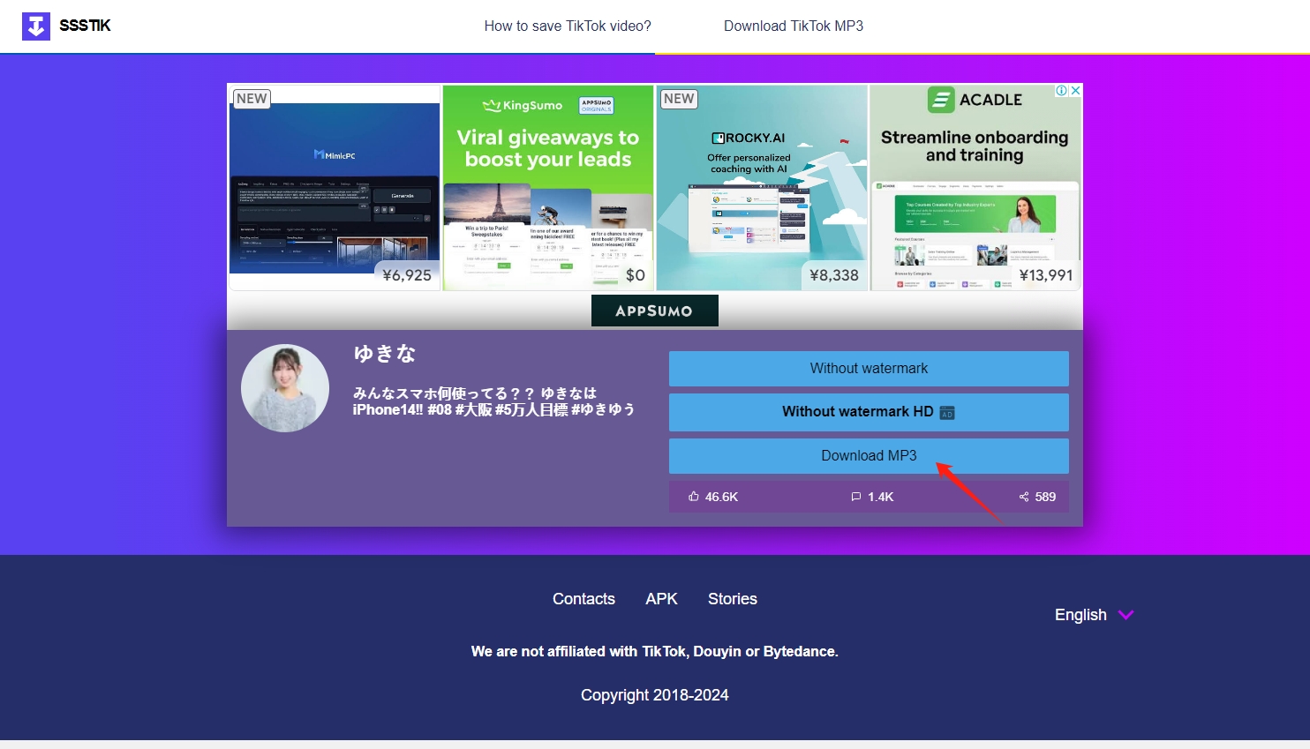
Task: Click the 46.6K likes count
Action: click(721, 497)
